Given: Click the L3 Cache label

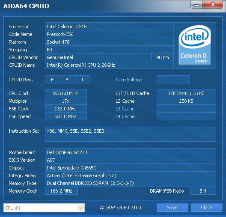Looking at the screenshot, I should 125,109.
